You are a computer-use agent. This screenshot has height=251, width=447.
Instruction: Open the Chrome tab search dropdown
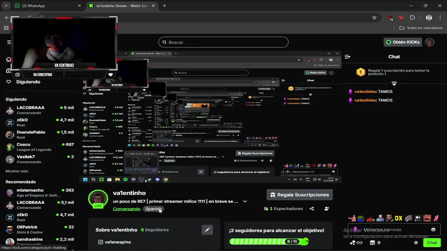click(x=6, y=6)
